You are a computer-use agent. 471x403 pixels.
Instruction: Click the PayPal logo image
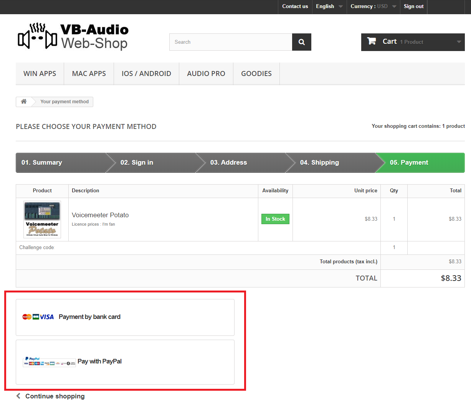(x=49, y=362)
